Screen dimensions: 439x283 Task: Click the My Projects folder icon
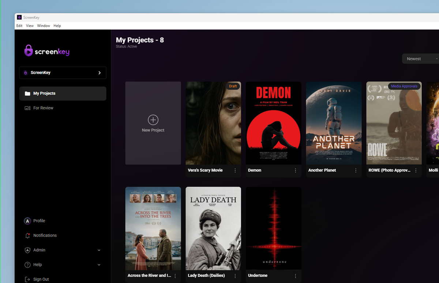pyautogui.click(x=27, y=93)
